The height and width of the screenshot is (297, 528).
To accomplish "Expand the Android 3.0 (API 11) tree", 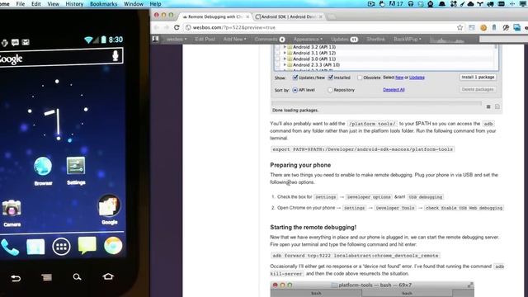I will tap(285, 59).
